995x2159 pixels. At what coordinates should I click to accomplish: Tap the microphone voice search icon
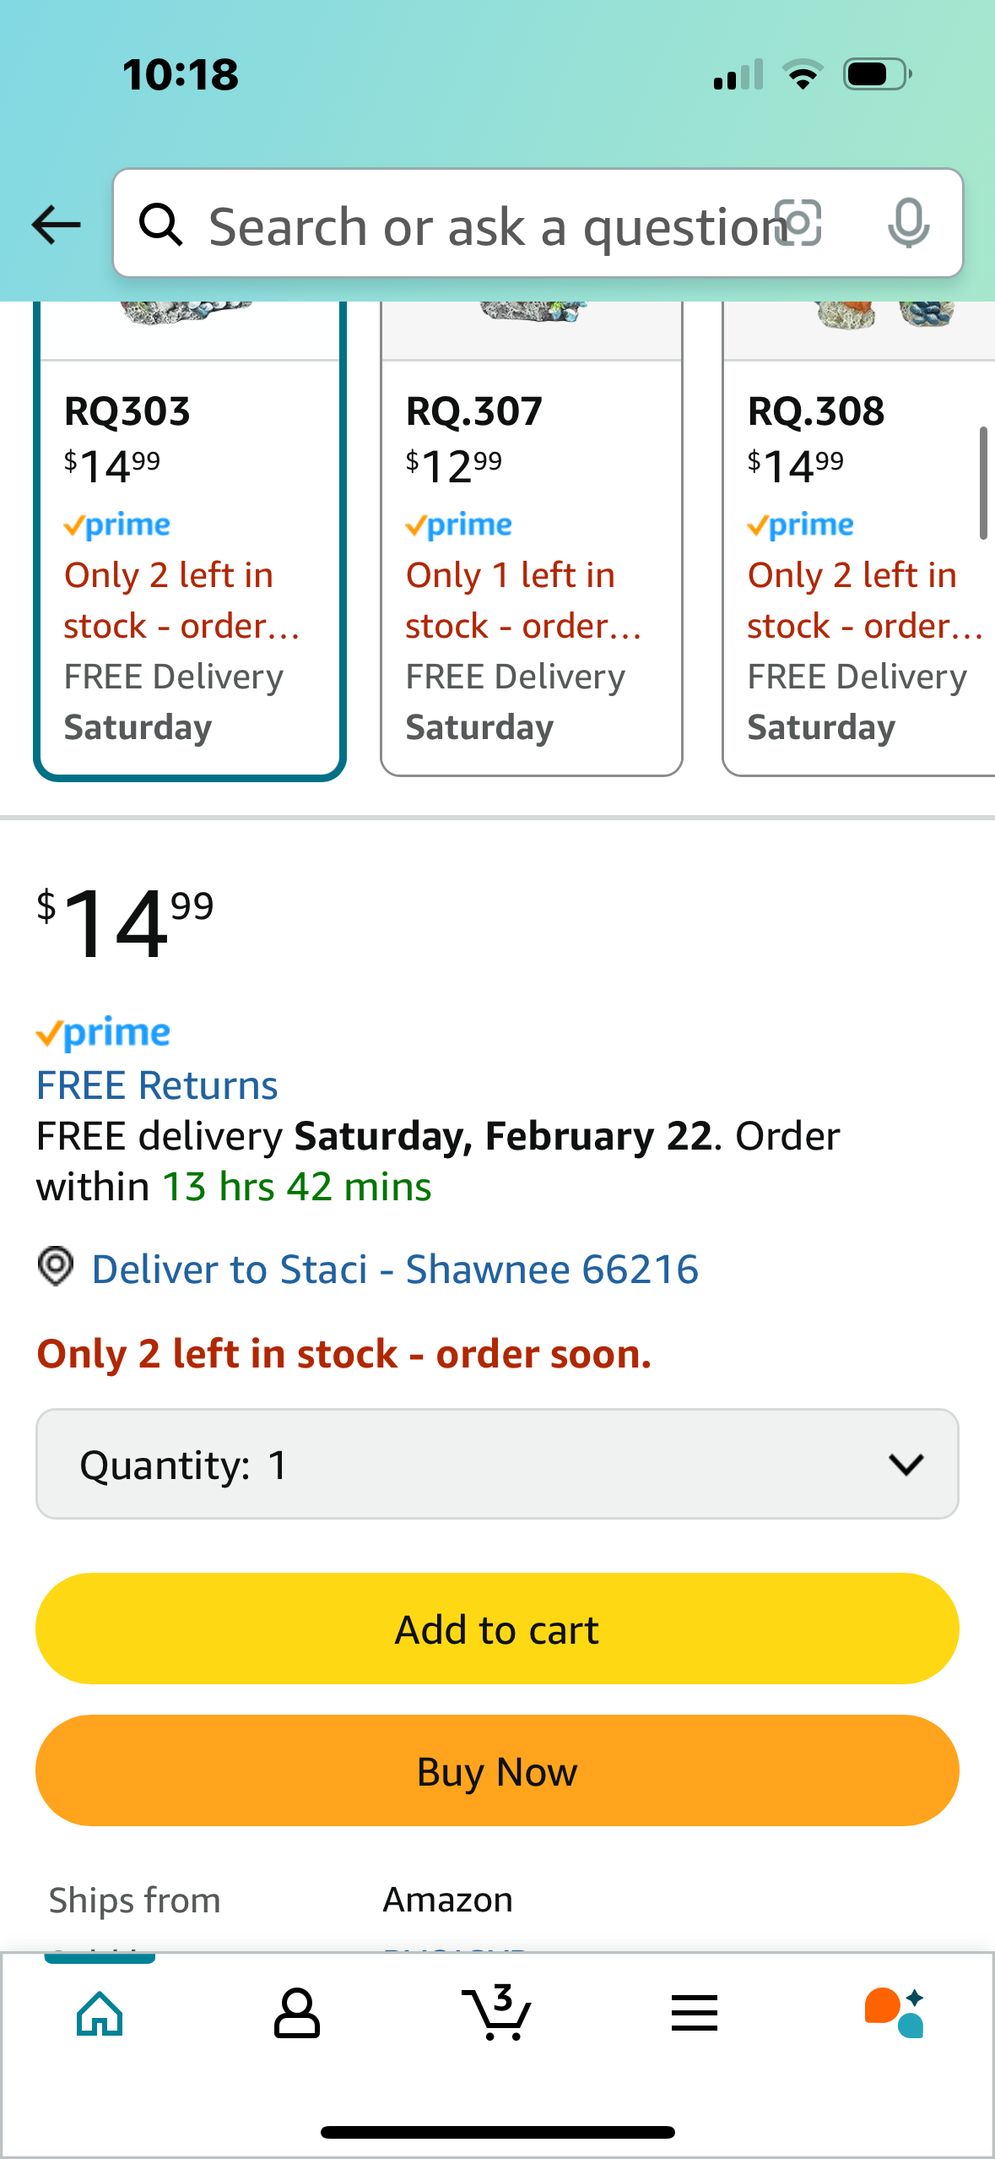pyautogui.click(x=908, y=223)
